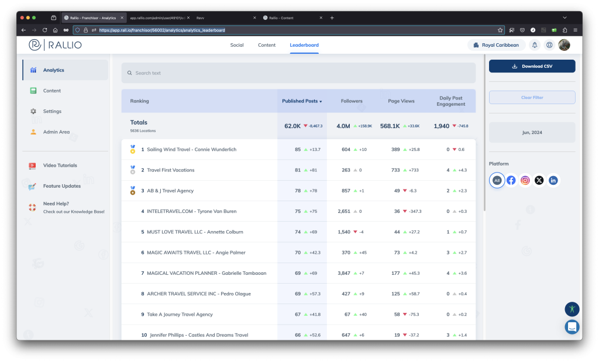
Task: Download the leaderboard CSV
Action: pos(532,66)
